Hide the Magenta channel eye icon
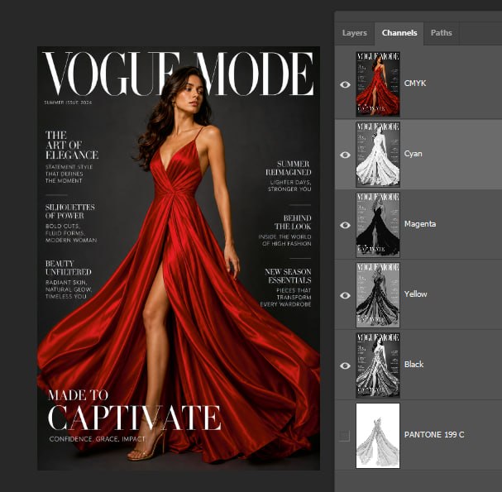This screenshot has width=502, height=492. tap(345, 226)
